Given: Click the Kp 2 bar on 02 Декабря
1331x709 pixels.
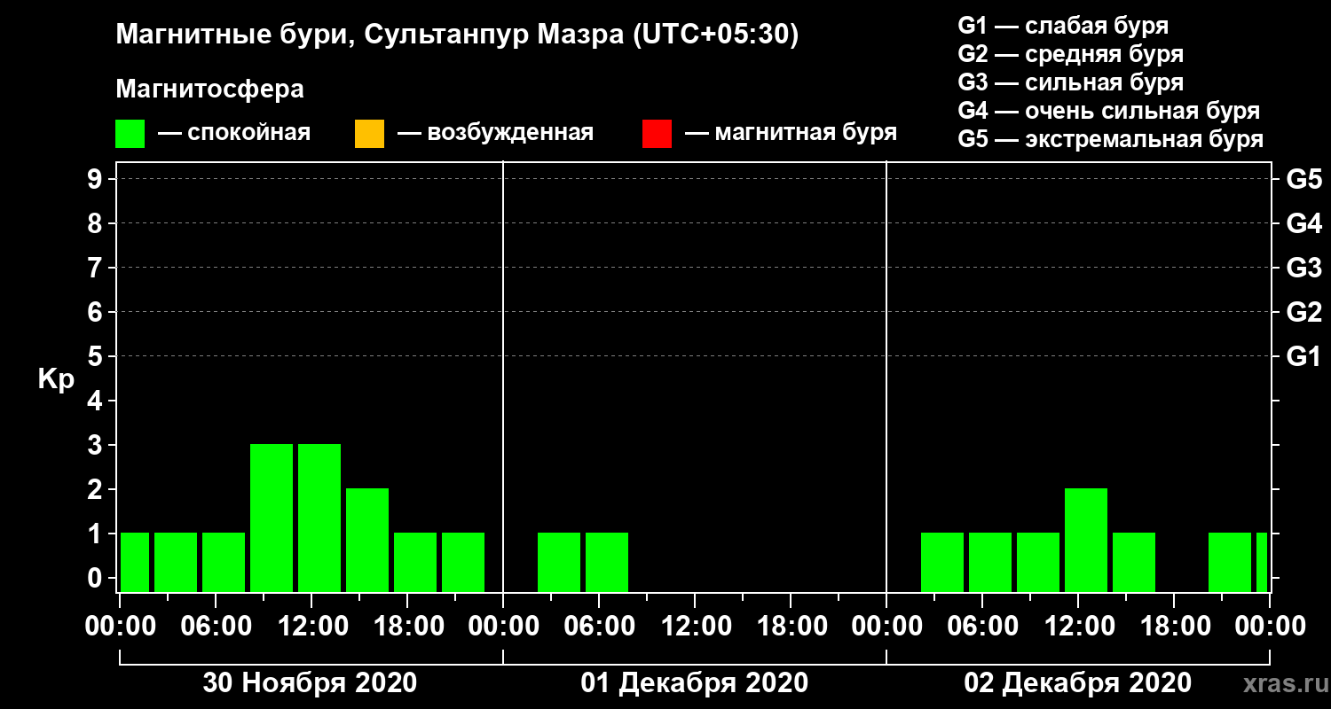Looking at the screenshot, I should (x=1086, y=540).
